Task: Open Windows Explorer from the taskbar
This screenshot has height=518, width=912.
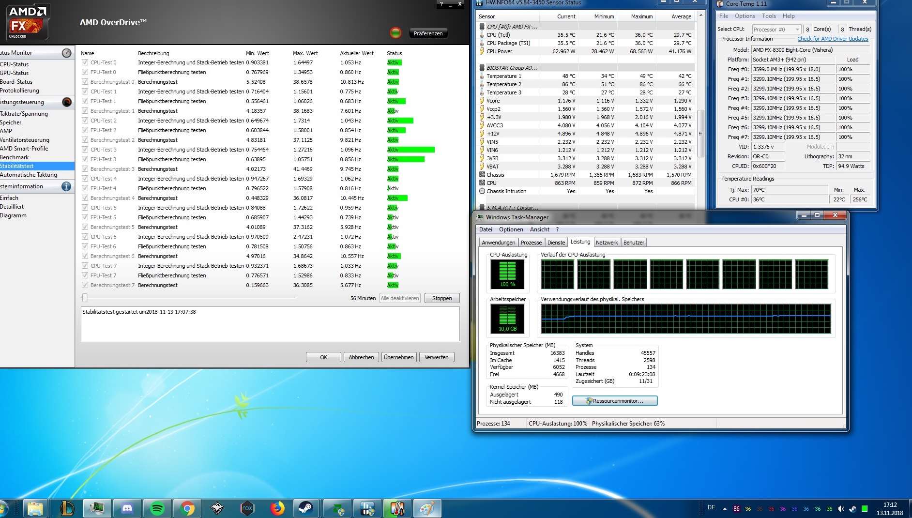Action: [x=35, y=508]
